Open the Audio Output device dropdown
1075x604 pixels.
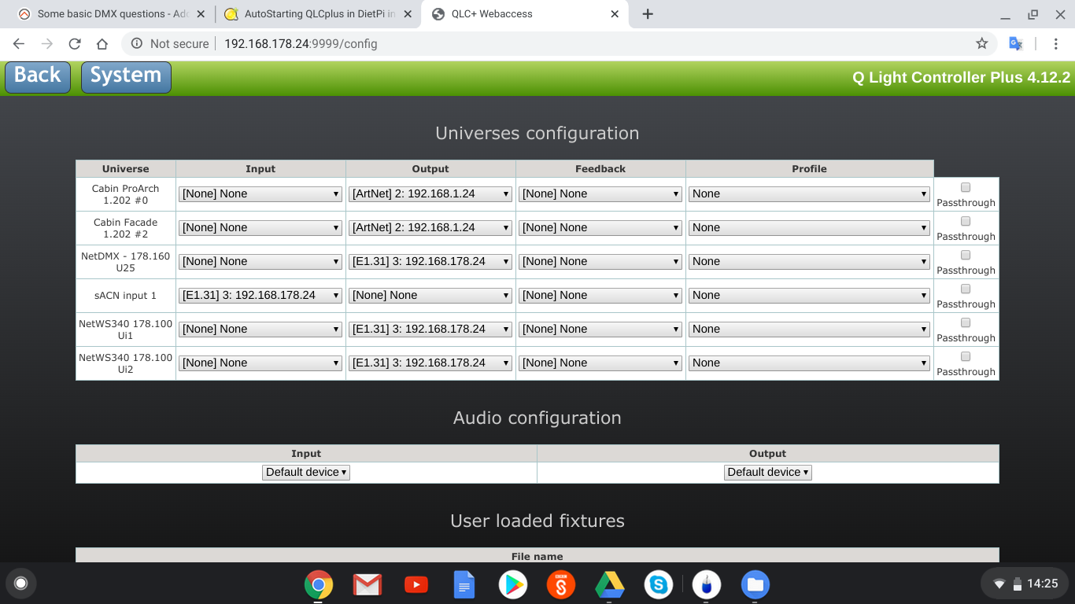767,473
